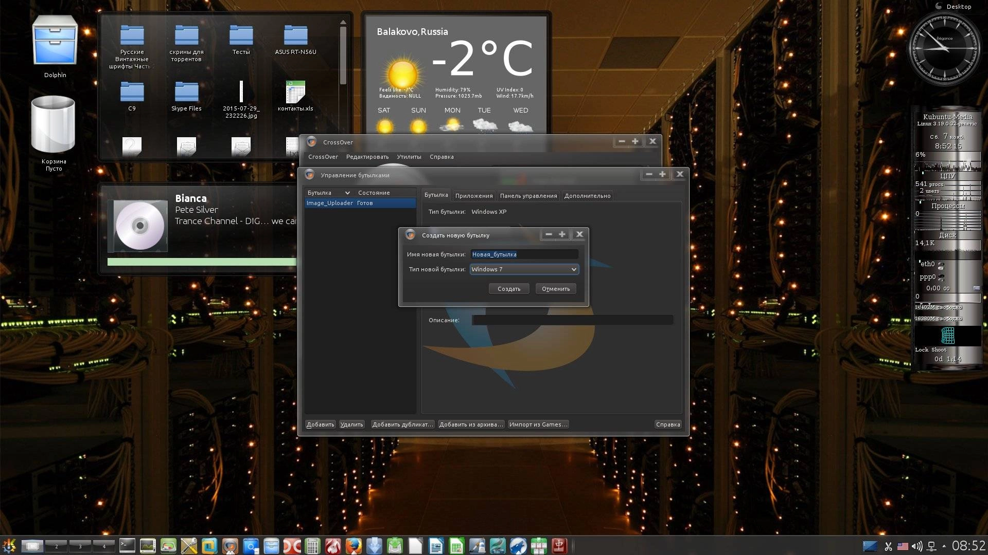
Task: Open the calculator from the panel
Action: 312,546
